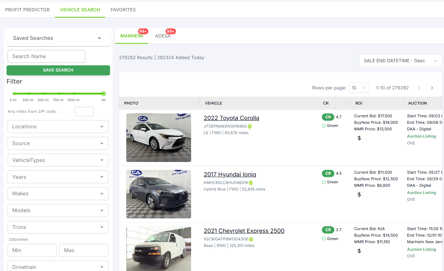Change rows per page selector
444x271 pixels.
coord(359,88)
